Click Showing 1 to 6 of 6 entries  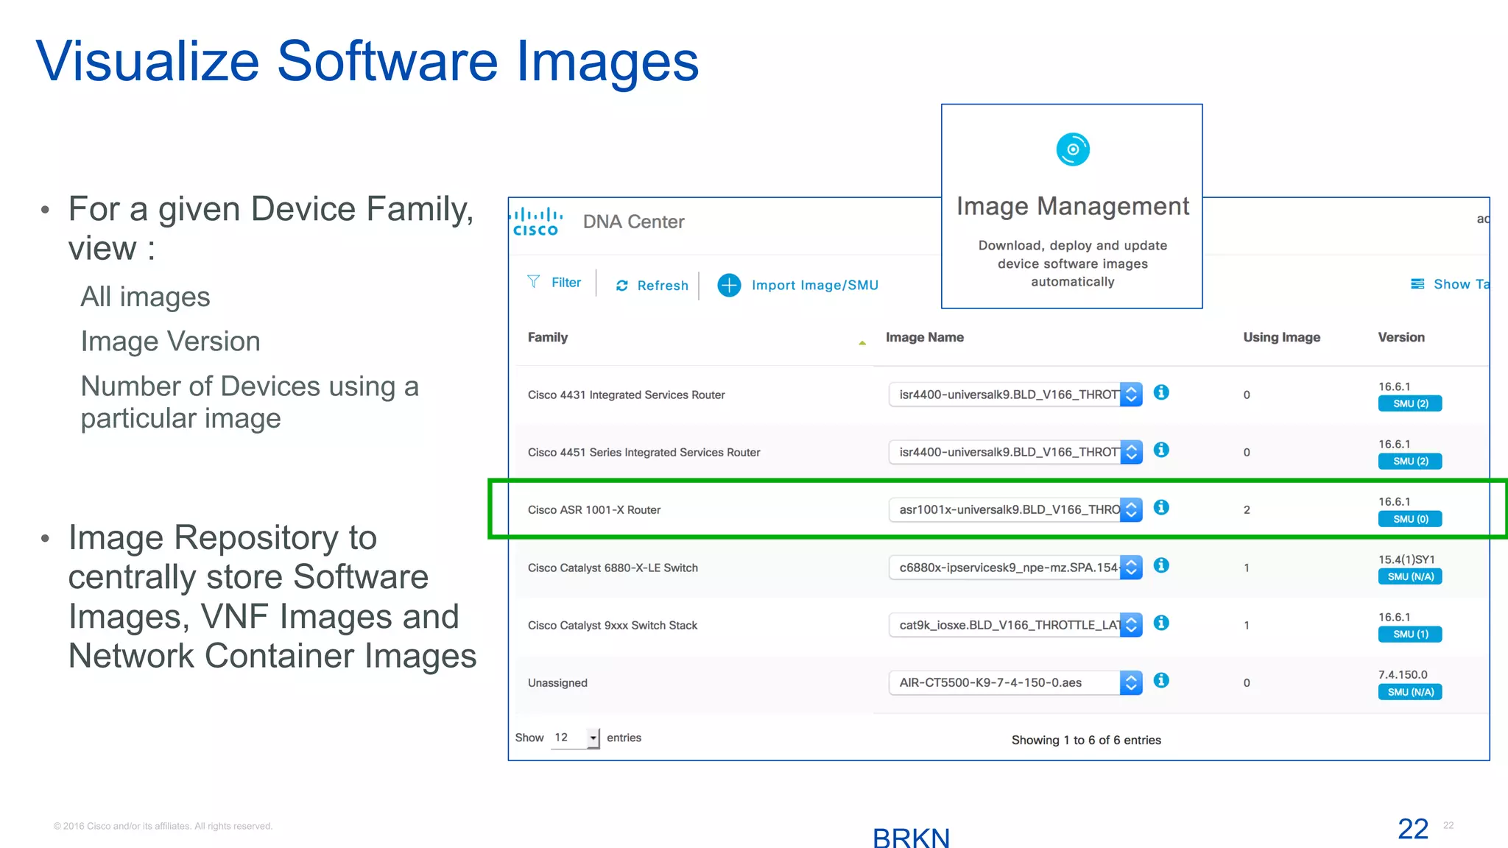[1086, 740]
